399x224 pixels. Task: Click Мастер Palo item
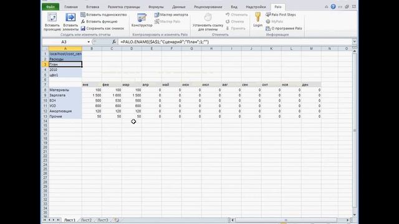167,22
